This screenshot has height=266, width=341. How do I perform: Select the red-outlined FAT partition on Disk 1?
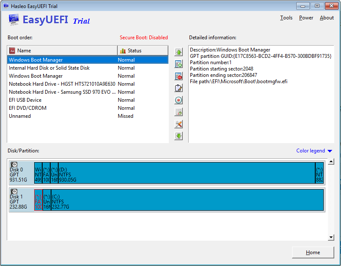tap(38, 200)
